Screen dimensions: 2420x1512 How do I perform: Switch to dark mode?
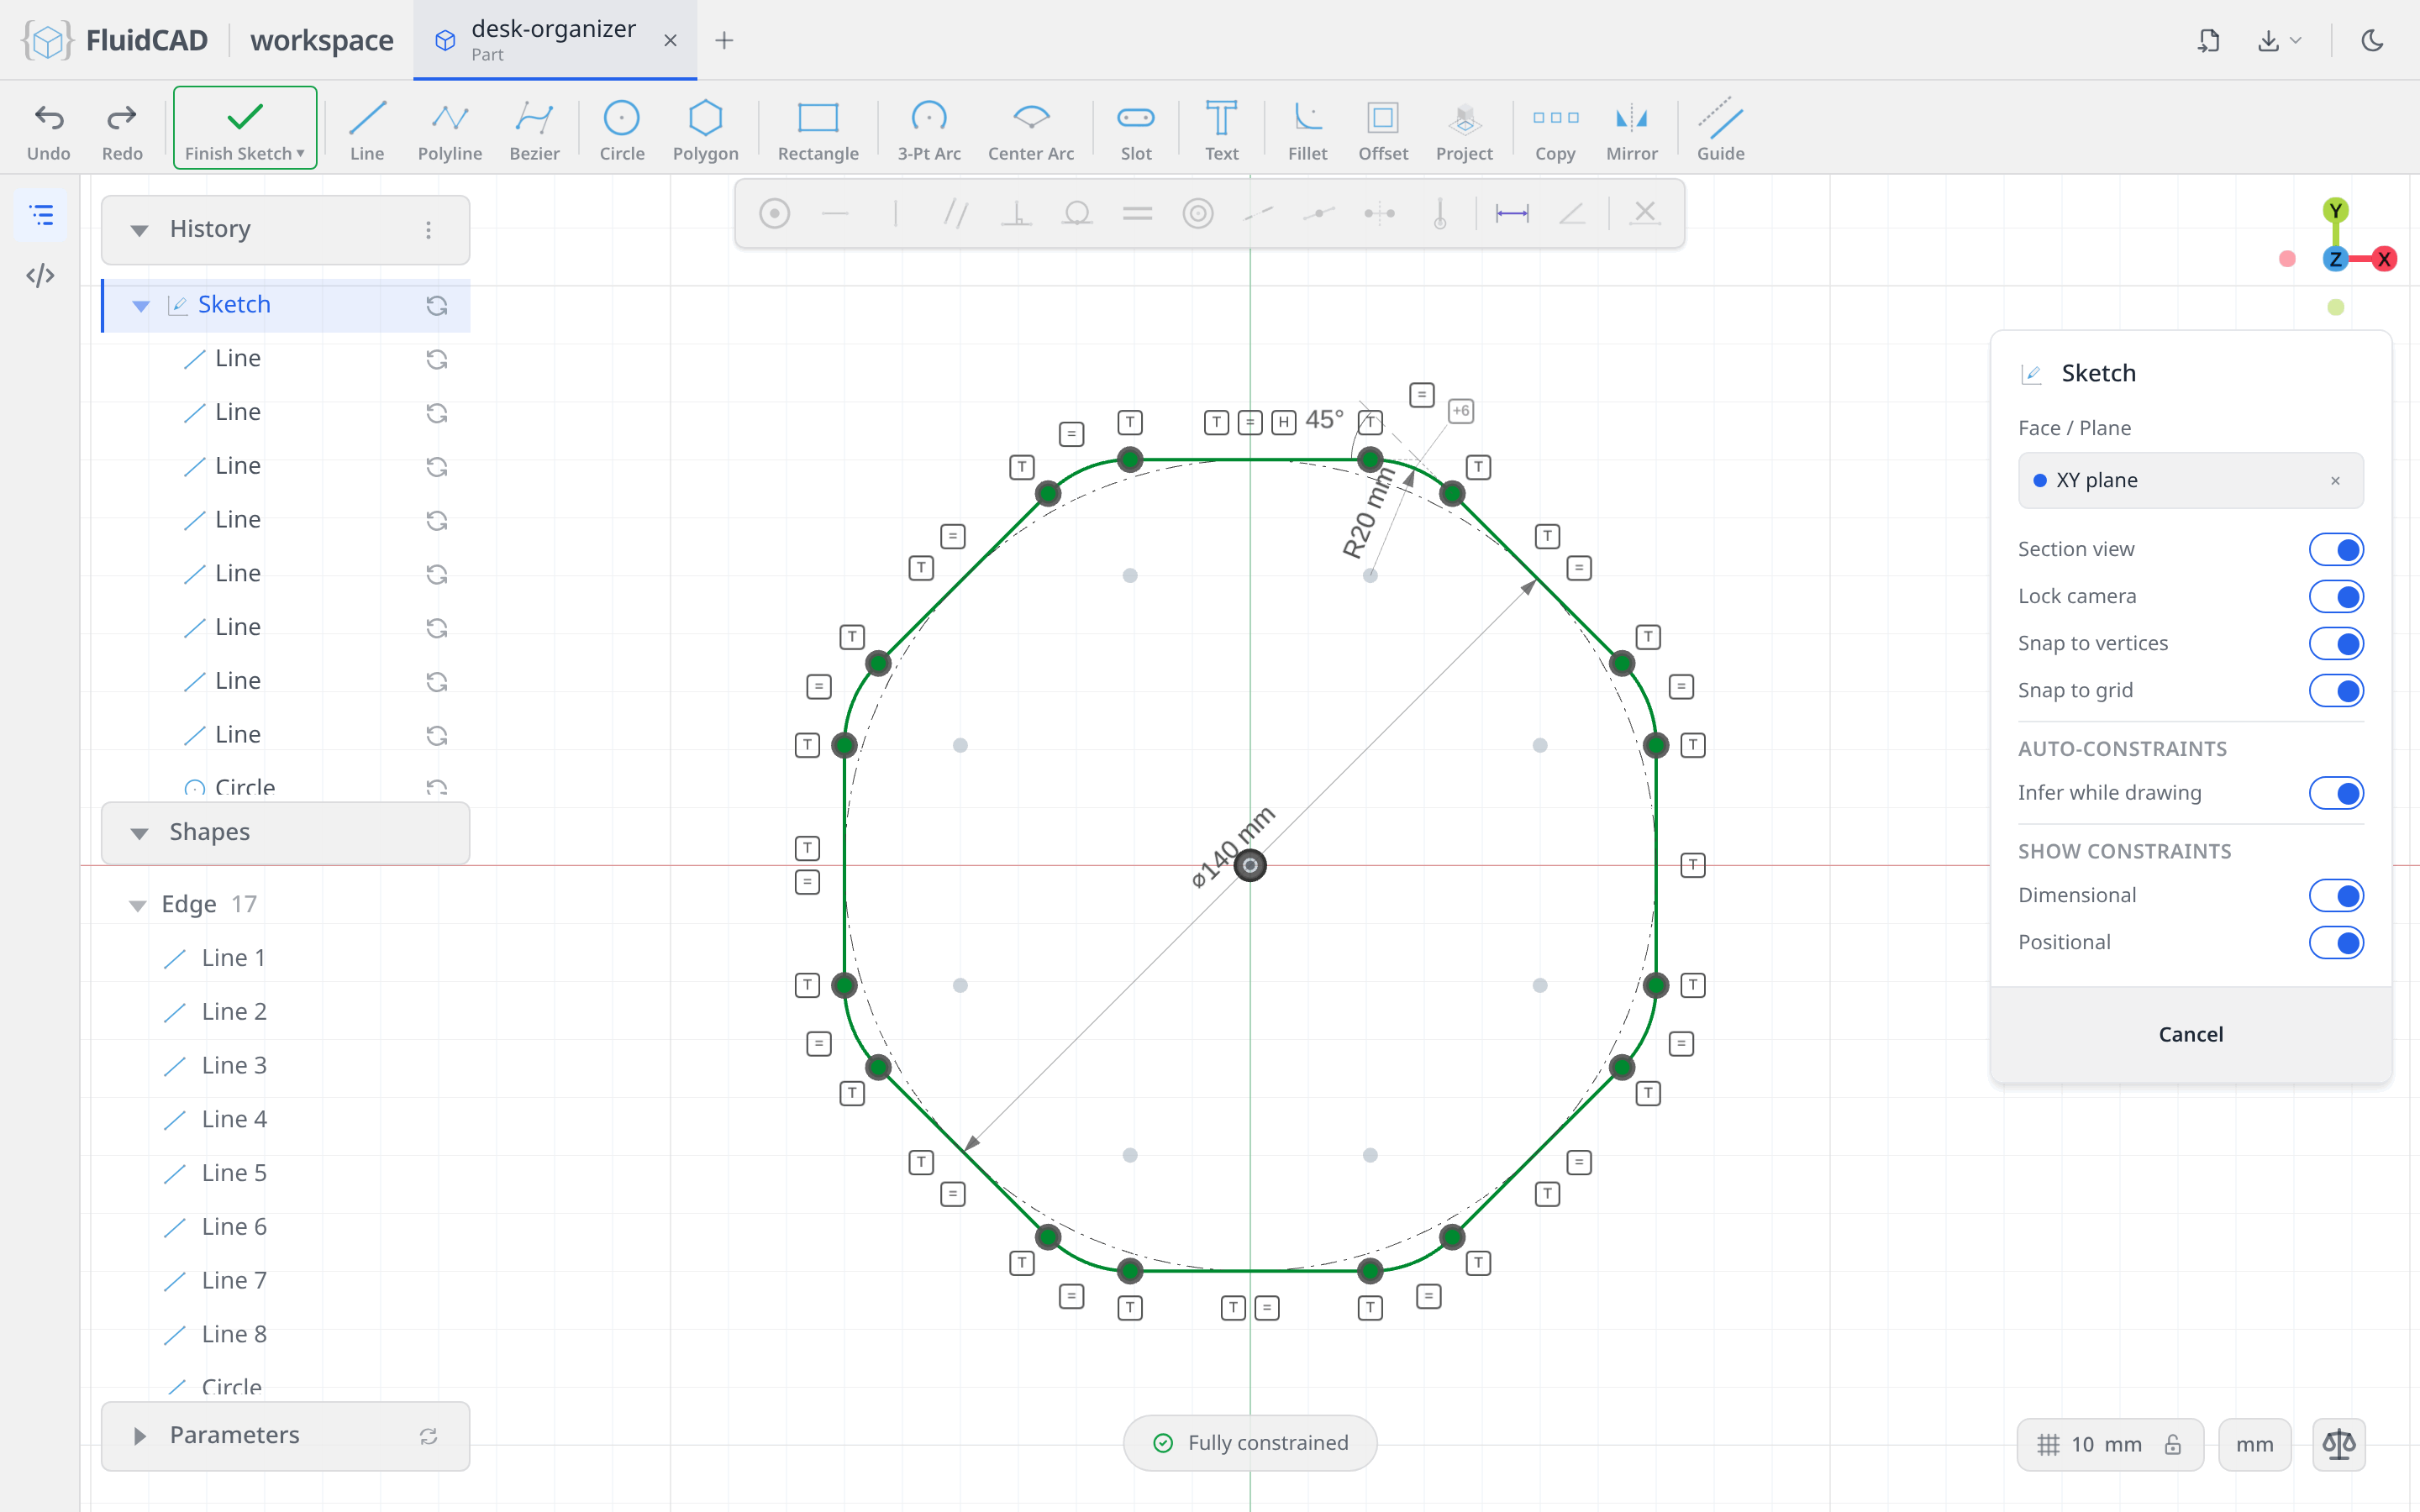[x=2372, y=40]
